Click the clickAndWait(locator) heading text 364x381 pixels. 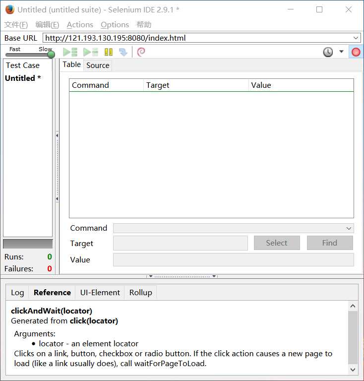(52, 311)
